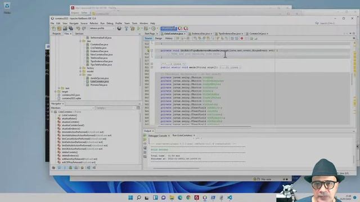
Task: Click the Search field in menu bar
Action: click(327, 24)
